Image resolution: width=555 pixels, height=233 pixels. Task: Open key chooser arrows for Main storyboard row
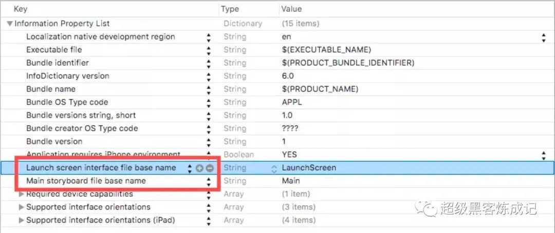point(209,181)
